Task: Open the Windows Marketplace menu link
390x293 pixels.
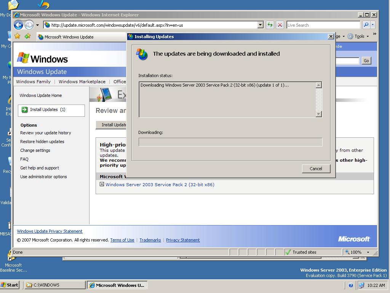Action: 82,82
